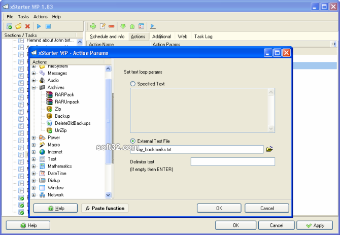The image size is (340, 235).
Task: Select RARUnpack action icon
Action: click(49, 102)
